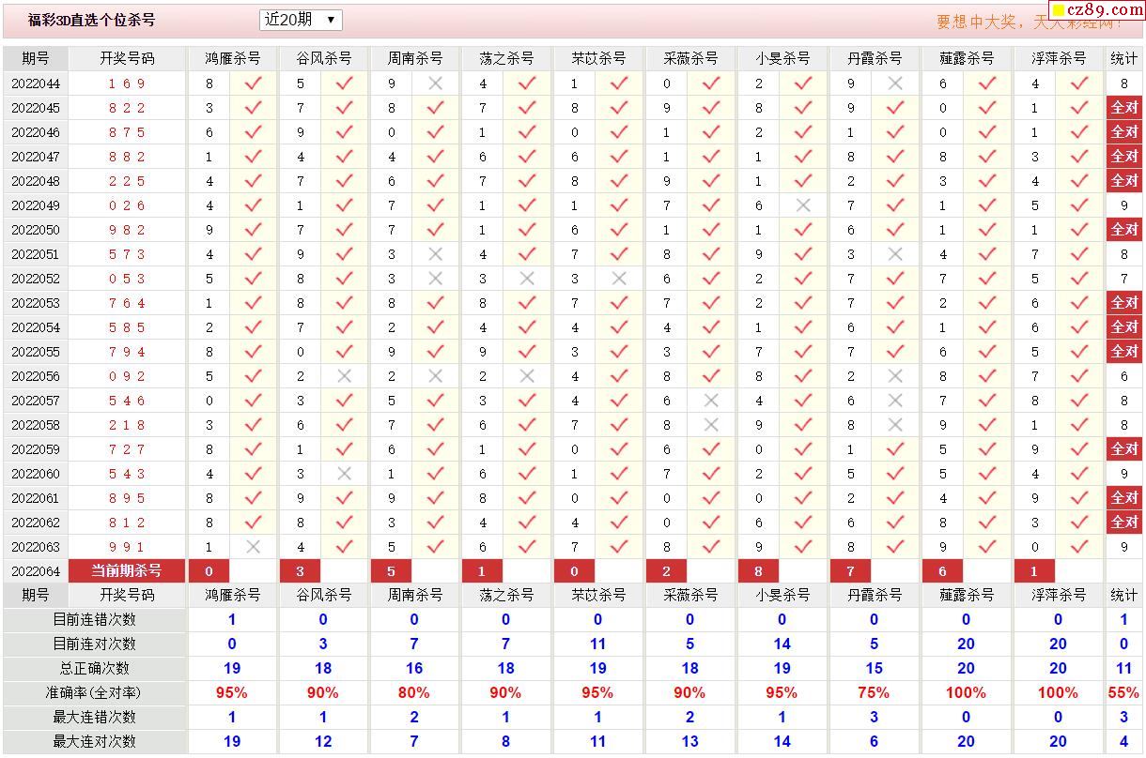
Task: Click the gray X for 丹霞杀号 in row 2022057
Action: (895, 401)
